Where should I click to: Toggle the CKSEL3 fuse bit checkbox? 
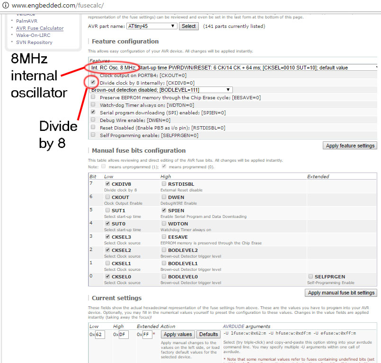click(107, 237)
